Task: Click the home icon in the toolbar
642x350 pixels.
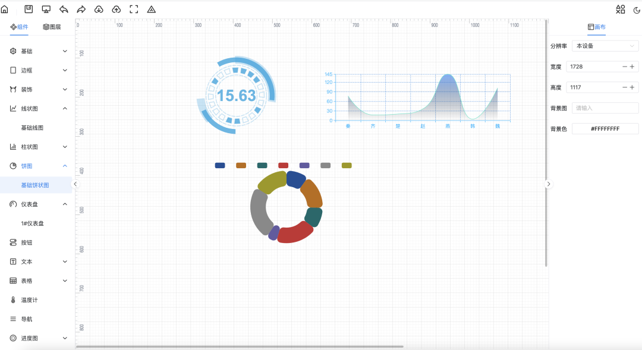Action: coord(5,10)
